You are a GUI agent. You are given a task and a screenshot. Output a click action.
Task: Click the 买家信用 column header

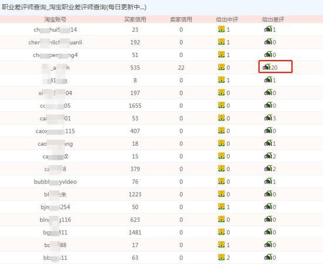(135, 19)
